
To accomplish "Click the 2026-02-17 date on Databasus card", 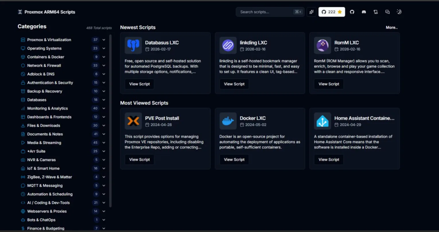I will point(161,49).
